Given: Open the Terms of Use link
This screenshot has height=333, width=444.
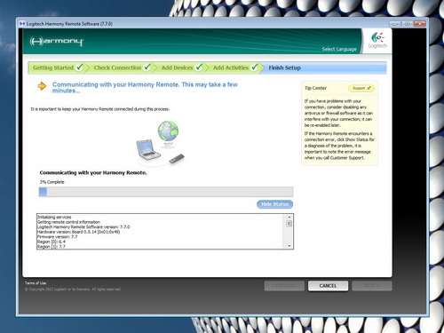Looking at the screenshot, I should 36,283.
